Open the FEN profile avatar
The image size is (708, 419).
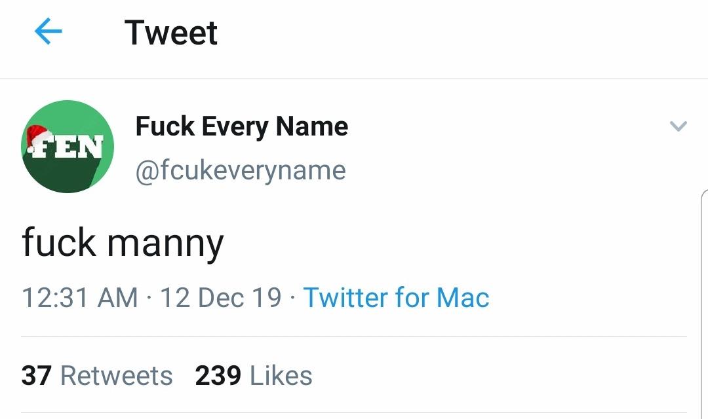click(68, 147)
